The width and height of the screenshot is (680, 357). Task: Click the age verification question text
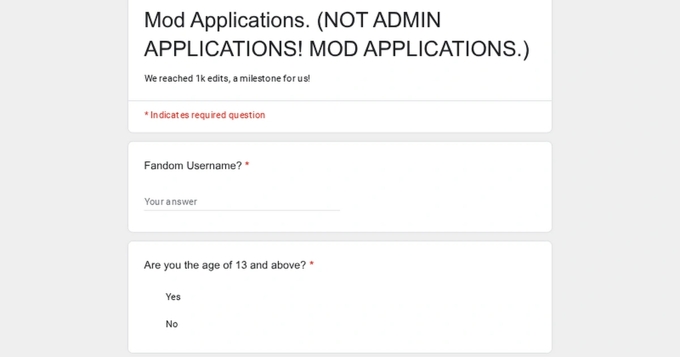(224, 265)
